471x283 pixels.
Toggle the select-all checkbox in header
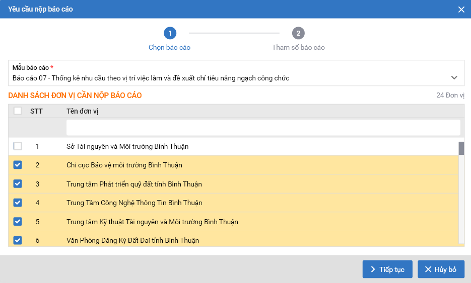click(18, 111)
